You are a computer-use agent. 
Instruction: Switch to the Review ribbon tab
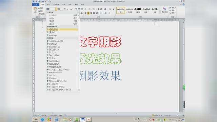tap(76, 4)
